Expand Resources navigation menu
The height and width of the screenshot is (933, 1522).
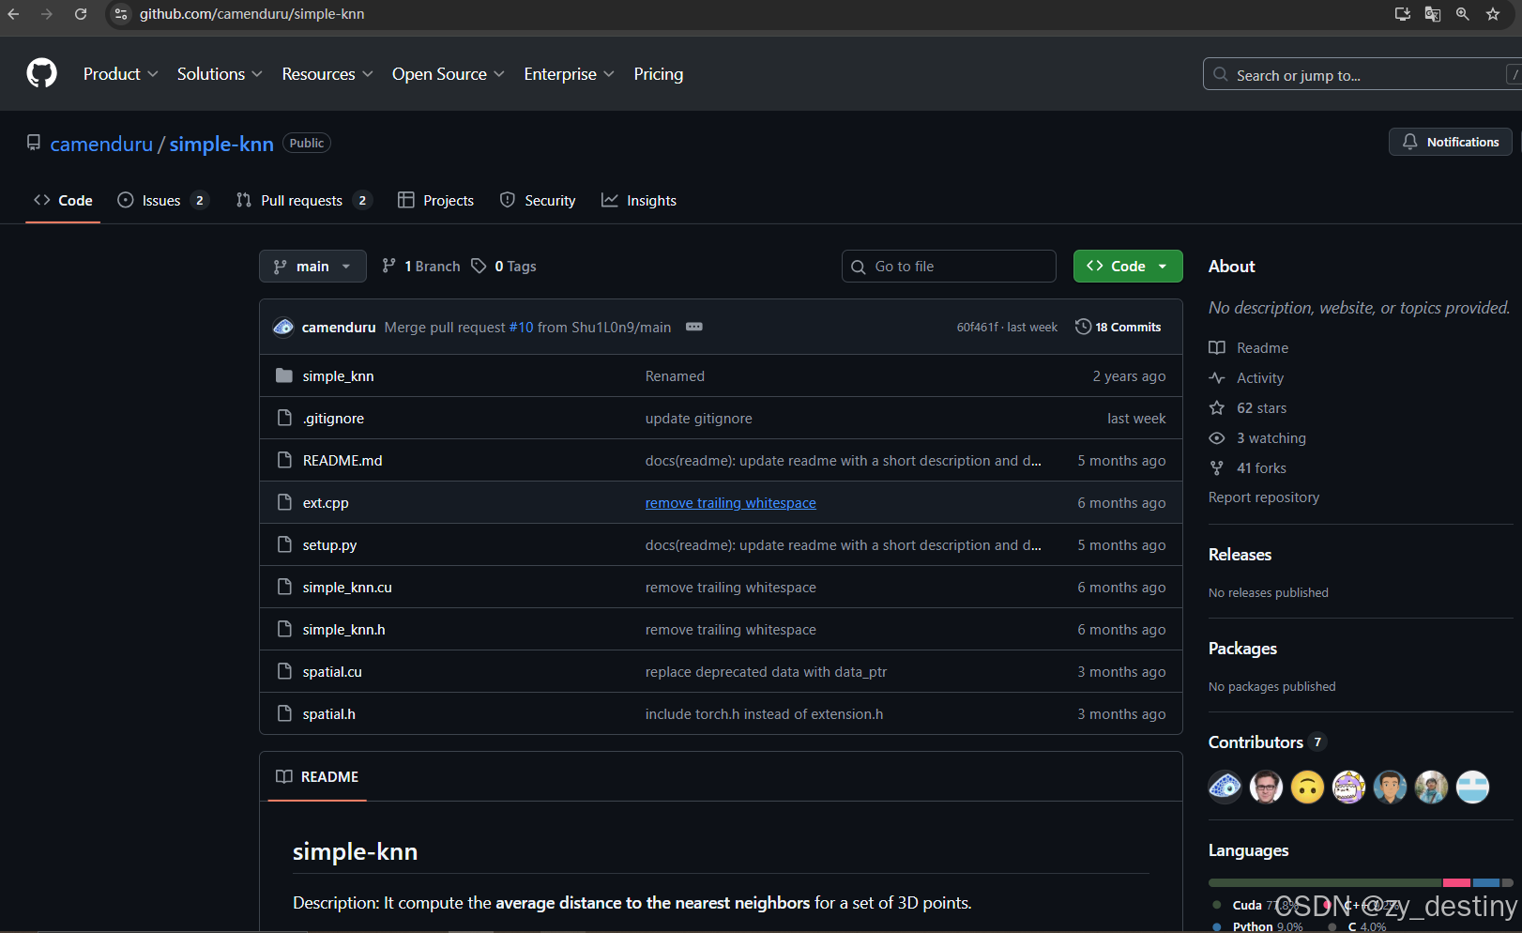coord(327,74)
